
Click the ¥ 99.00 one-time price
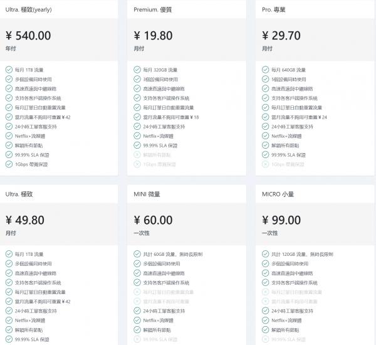click(281, 220)
